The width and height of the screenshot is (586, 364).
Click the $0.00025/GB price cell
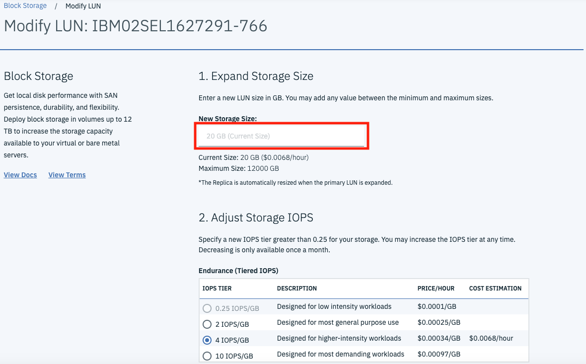coord(439,322)
